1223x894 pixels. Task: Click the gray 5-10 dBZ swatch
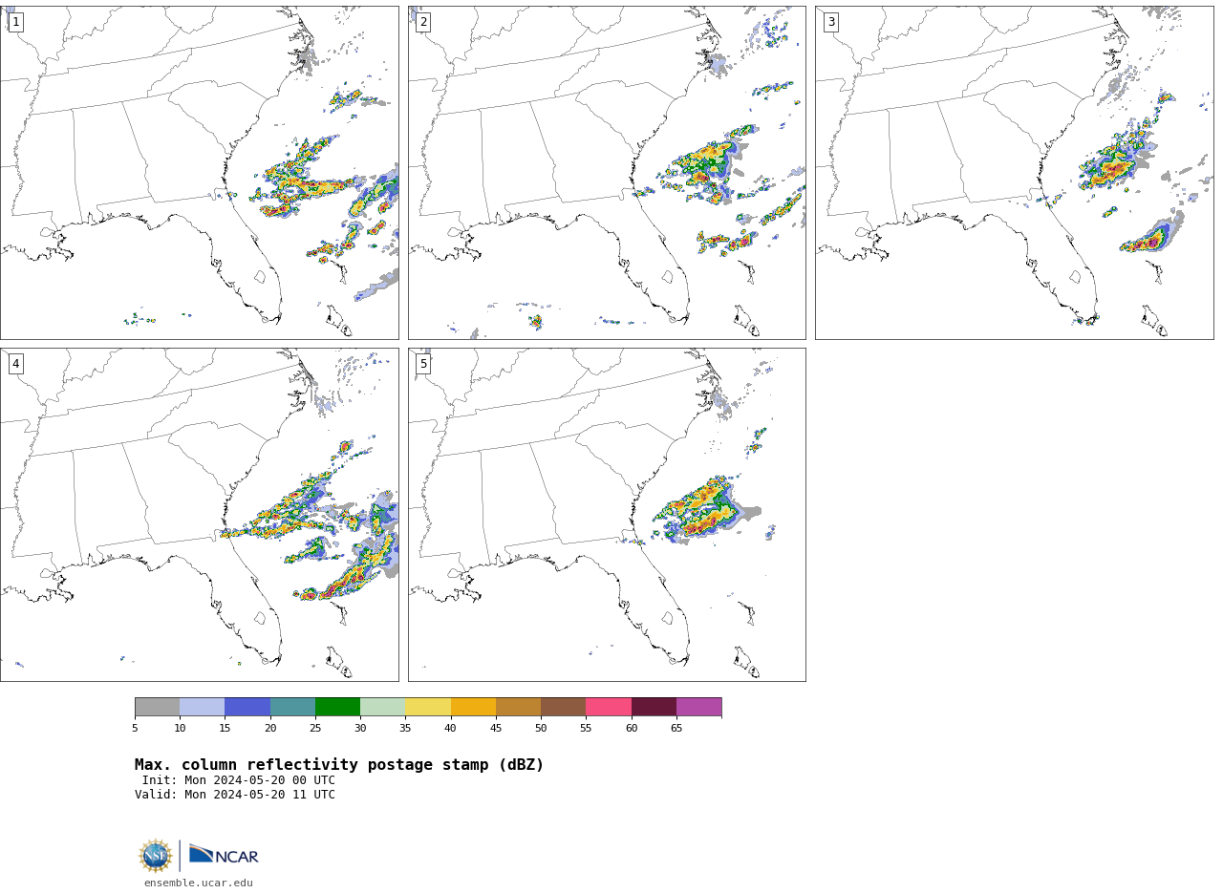[x=157, y=707]
